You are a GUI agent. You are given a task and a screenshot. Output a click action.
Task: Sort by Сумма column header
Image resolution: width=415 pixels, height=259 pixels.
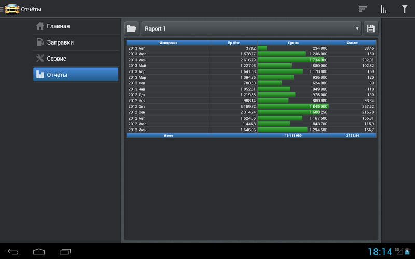293,43
